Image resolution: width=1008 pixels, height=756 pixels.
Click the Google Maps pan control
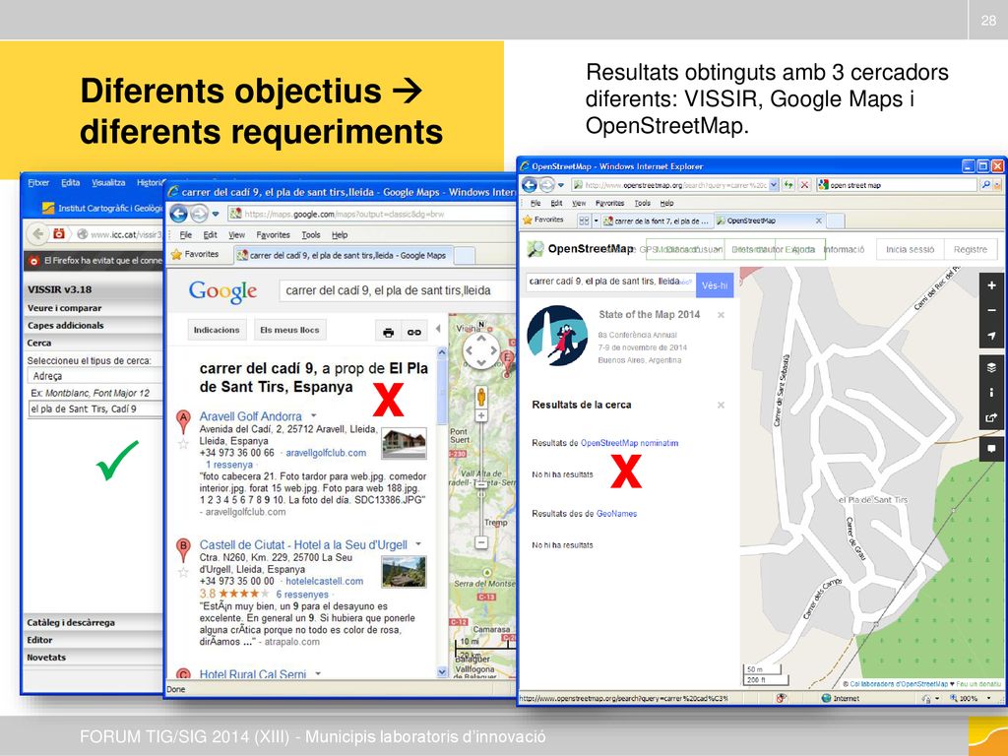pos(480,351)
